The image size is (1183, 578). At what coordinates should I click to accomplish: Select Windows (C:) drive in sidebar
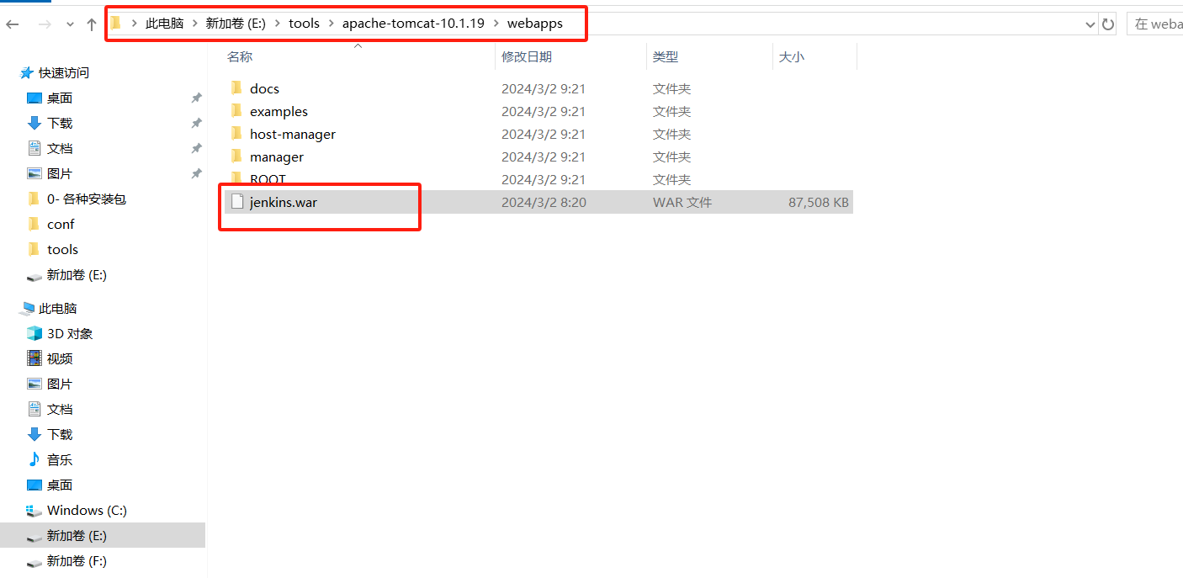click(x=86, y=510)
